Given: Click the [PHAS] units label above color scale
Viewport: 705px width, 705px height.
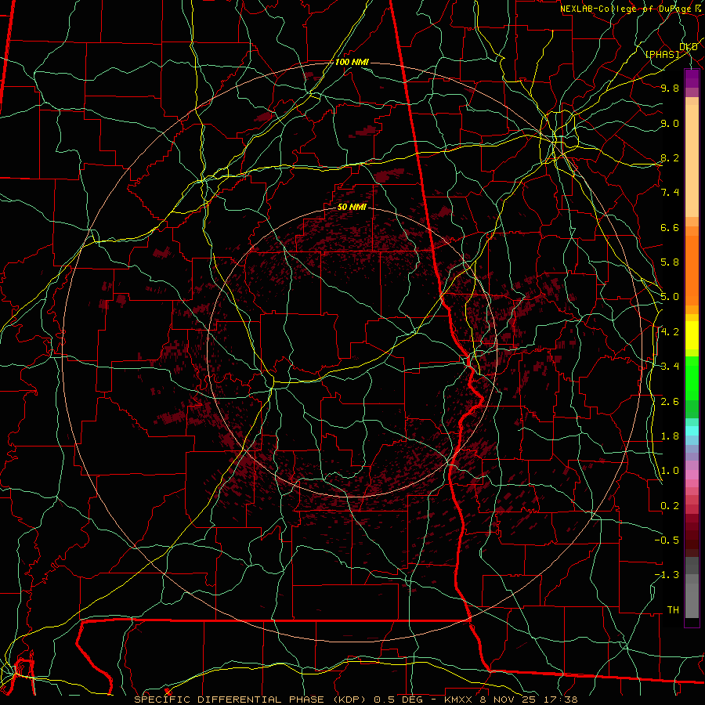Looking at the screenshot, I should click(x=662, y=54).
